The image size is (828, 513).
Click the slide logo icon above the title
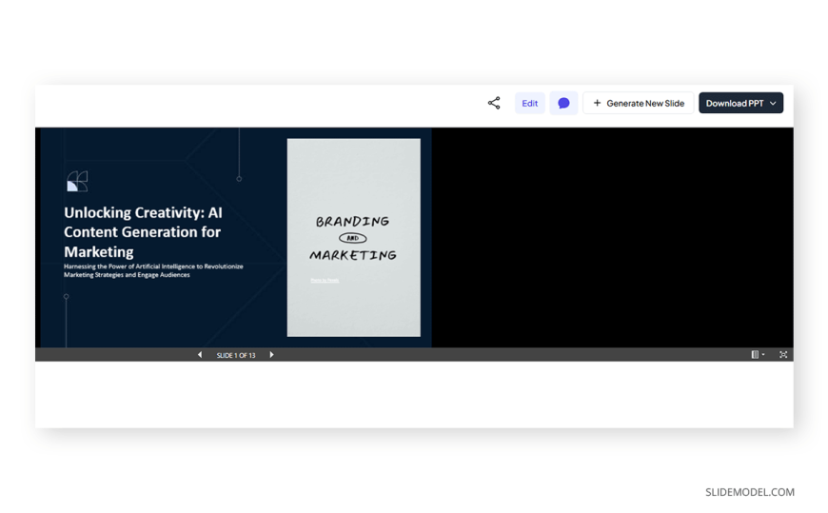pos(77,181)
